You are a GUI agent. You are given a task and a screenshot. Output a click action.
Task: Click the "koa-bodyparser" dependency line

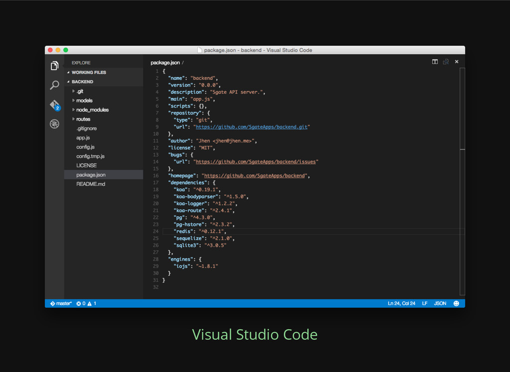[x=211, y=196]
